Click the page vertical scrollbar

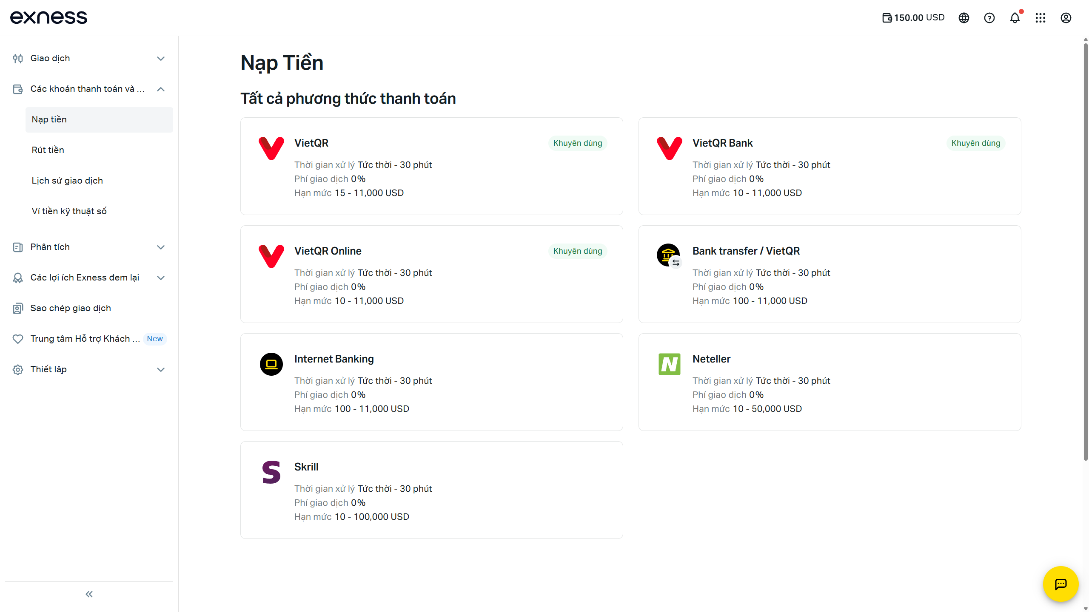click(1085, 255)
